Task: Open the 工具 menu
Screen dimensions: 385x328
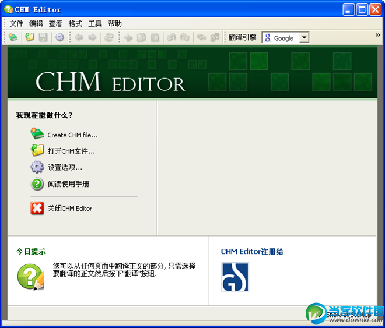Action: pos(95,23)
